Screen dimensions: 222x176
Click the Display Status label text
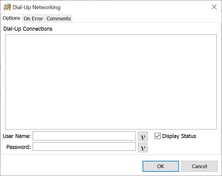[x=179, y=136]
